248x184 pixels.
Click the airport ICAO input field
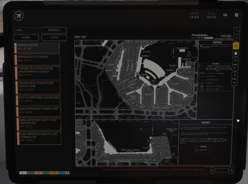pos(26,30)
